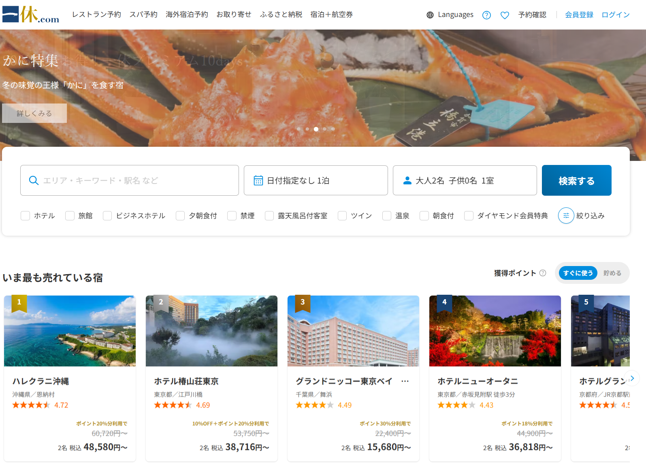The image size is (646, 469).
Task: Open the date picker 日付指定なし 1泊
Action: click(x=316, y=180)
